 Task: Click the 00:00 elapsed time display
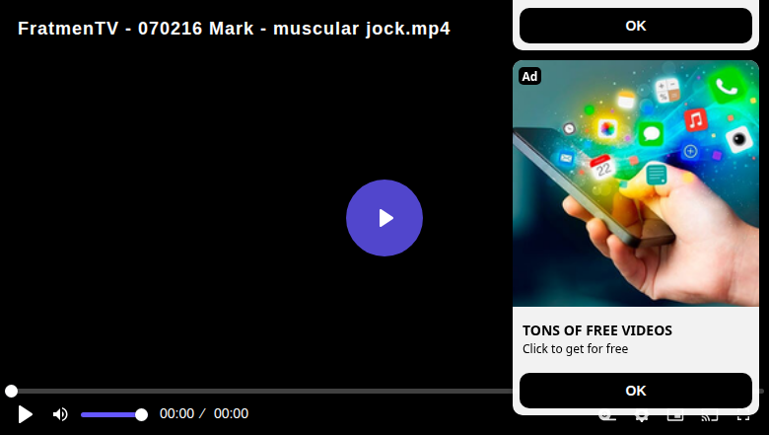pos(176,413)
